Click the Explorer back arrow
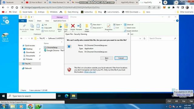Viewport: 194px width, 109px height. click(22, 38)
